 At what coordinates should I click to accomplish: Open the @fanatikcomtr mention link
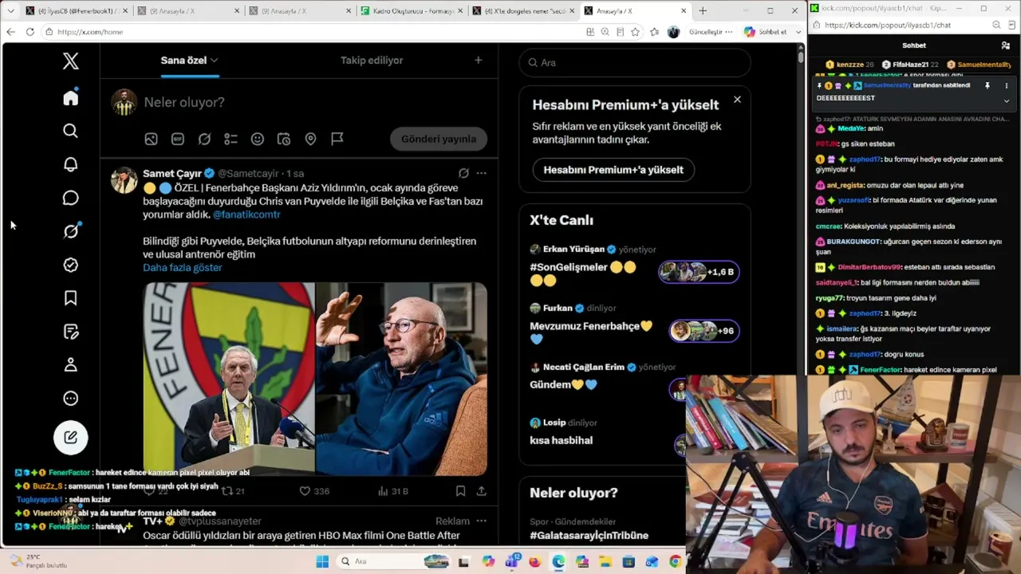[246, 214]
